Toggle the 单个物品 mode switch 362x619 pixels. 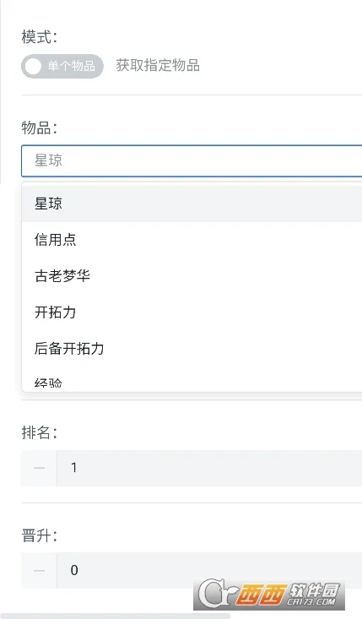pos(62,66)
